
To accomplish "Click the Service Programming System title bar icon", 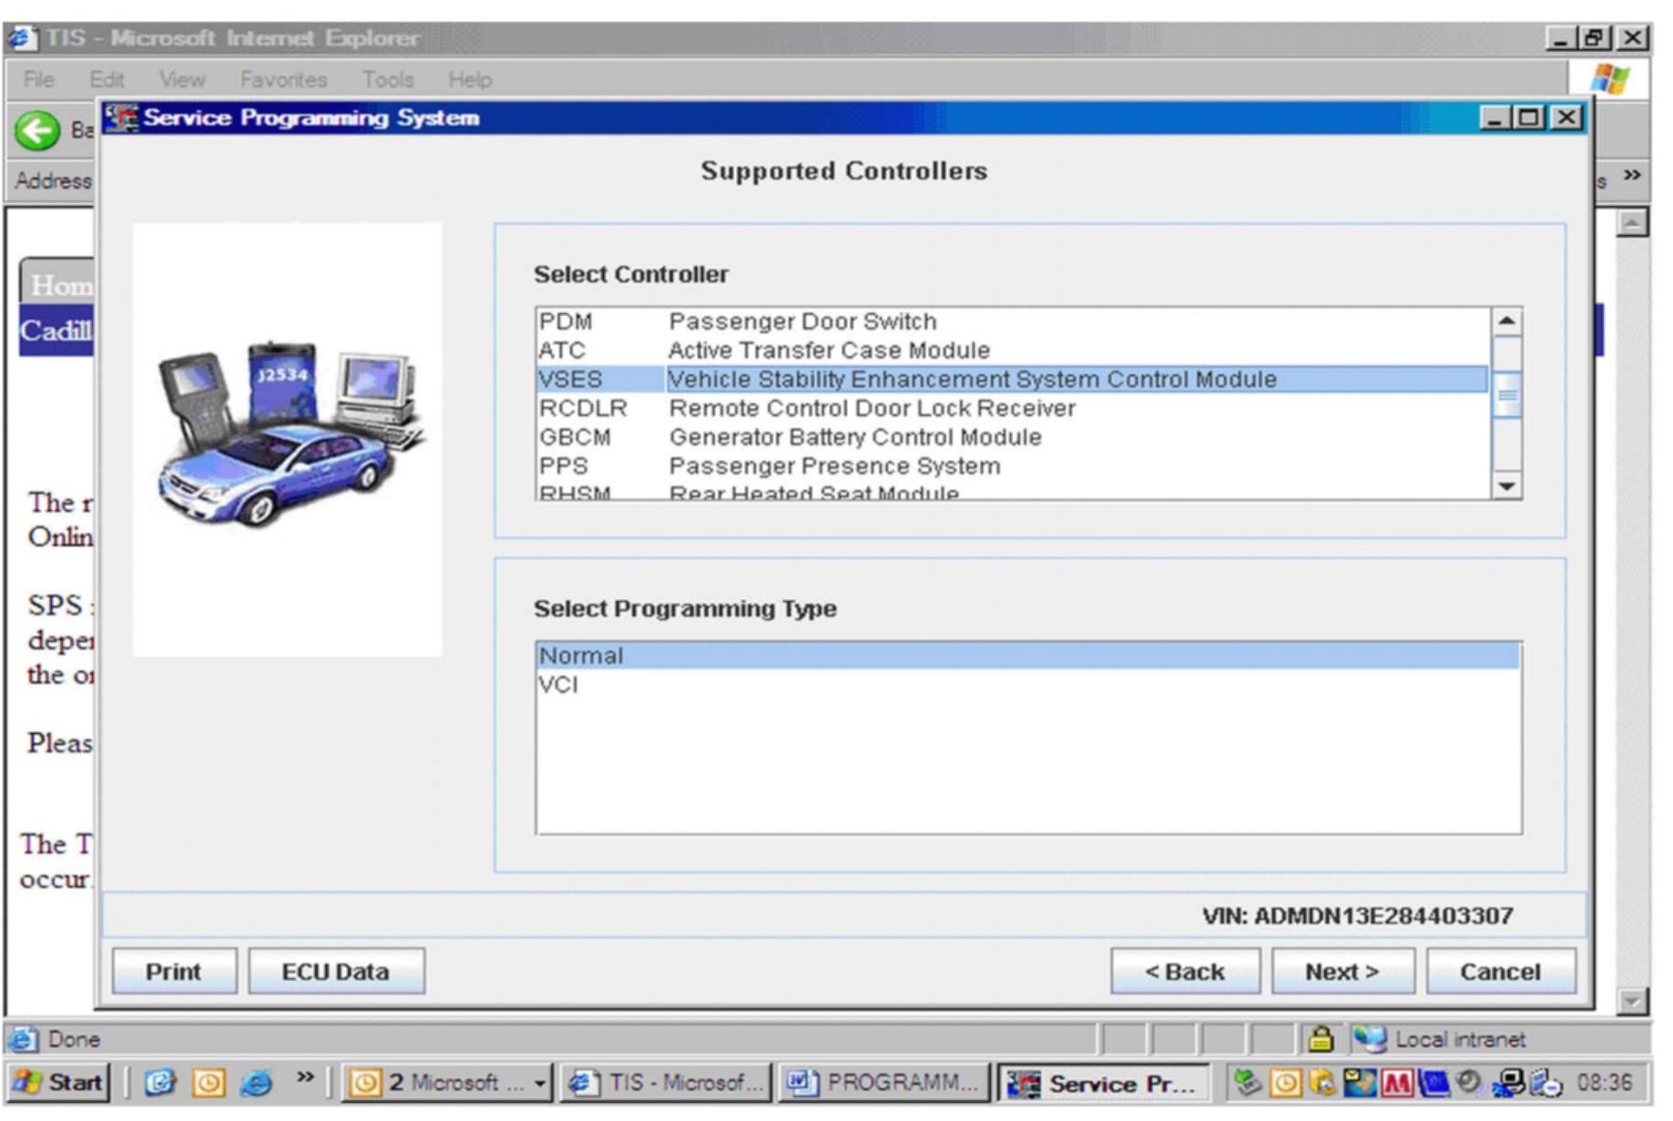I will tap(120, 118).
